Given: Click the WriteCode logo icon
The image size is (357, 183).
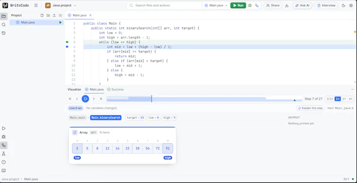Looking at the screenshot, I should [5, 5].
